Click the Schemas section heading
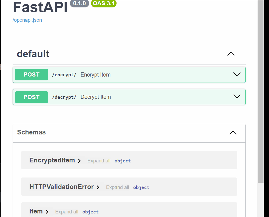Viewport: 269px width, 217px height. [31, 132]
